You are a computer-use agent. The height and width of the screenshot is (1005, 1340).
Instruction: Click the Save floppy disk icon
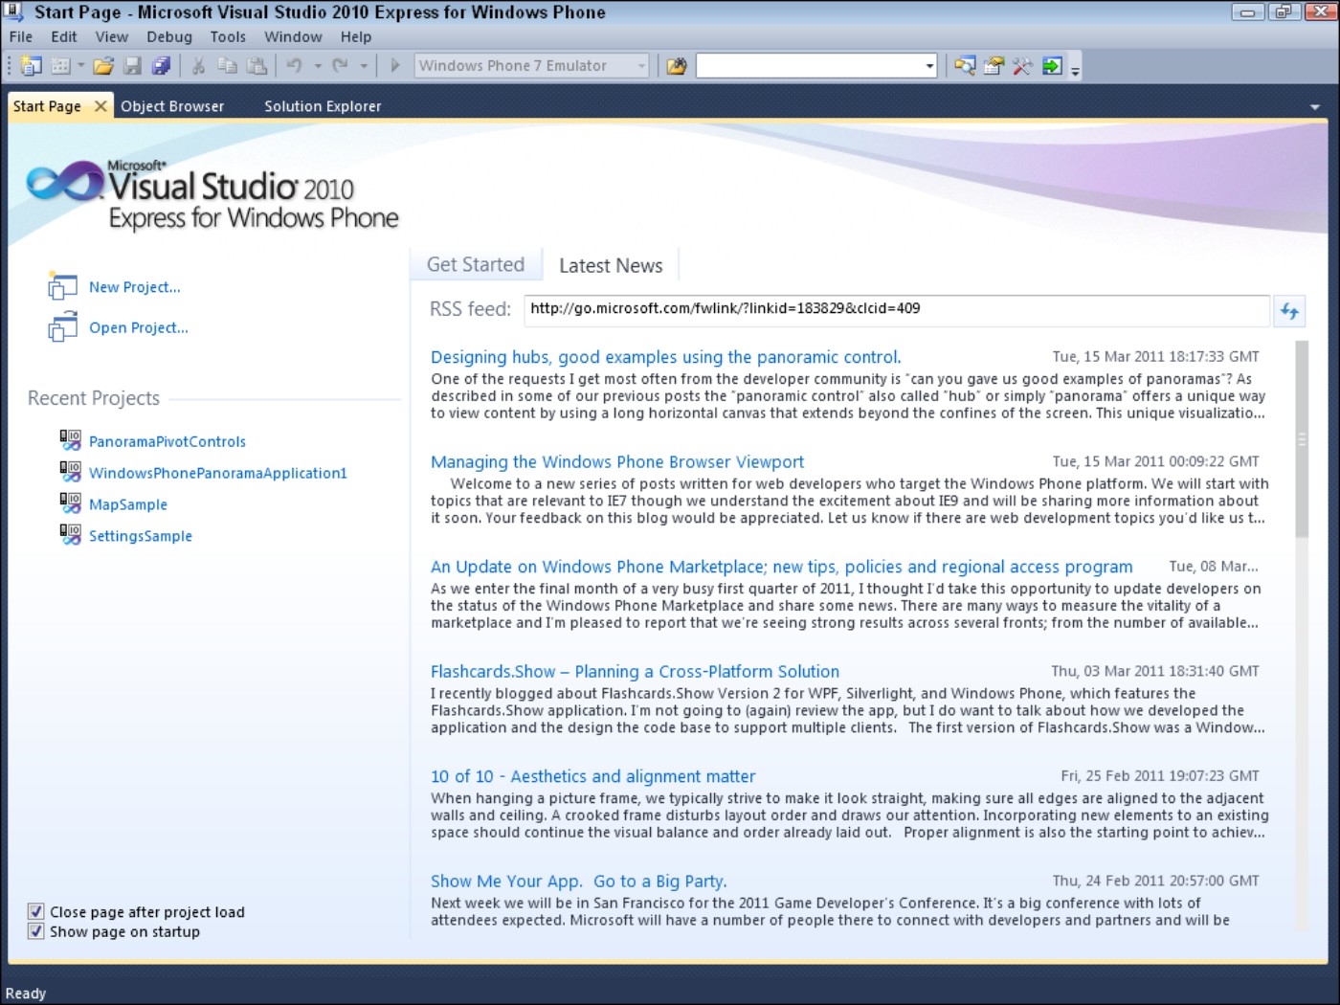[133, 66]
